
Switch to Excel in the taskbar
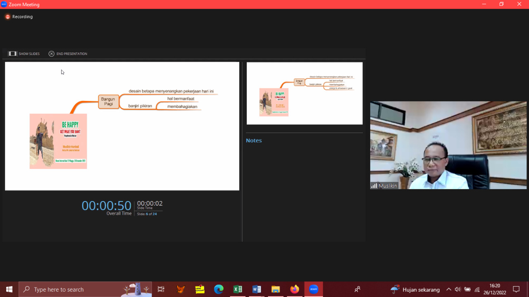238,290
